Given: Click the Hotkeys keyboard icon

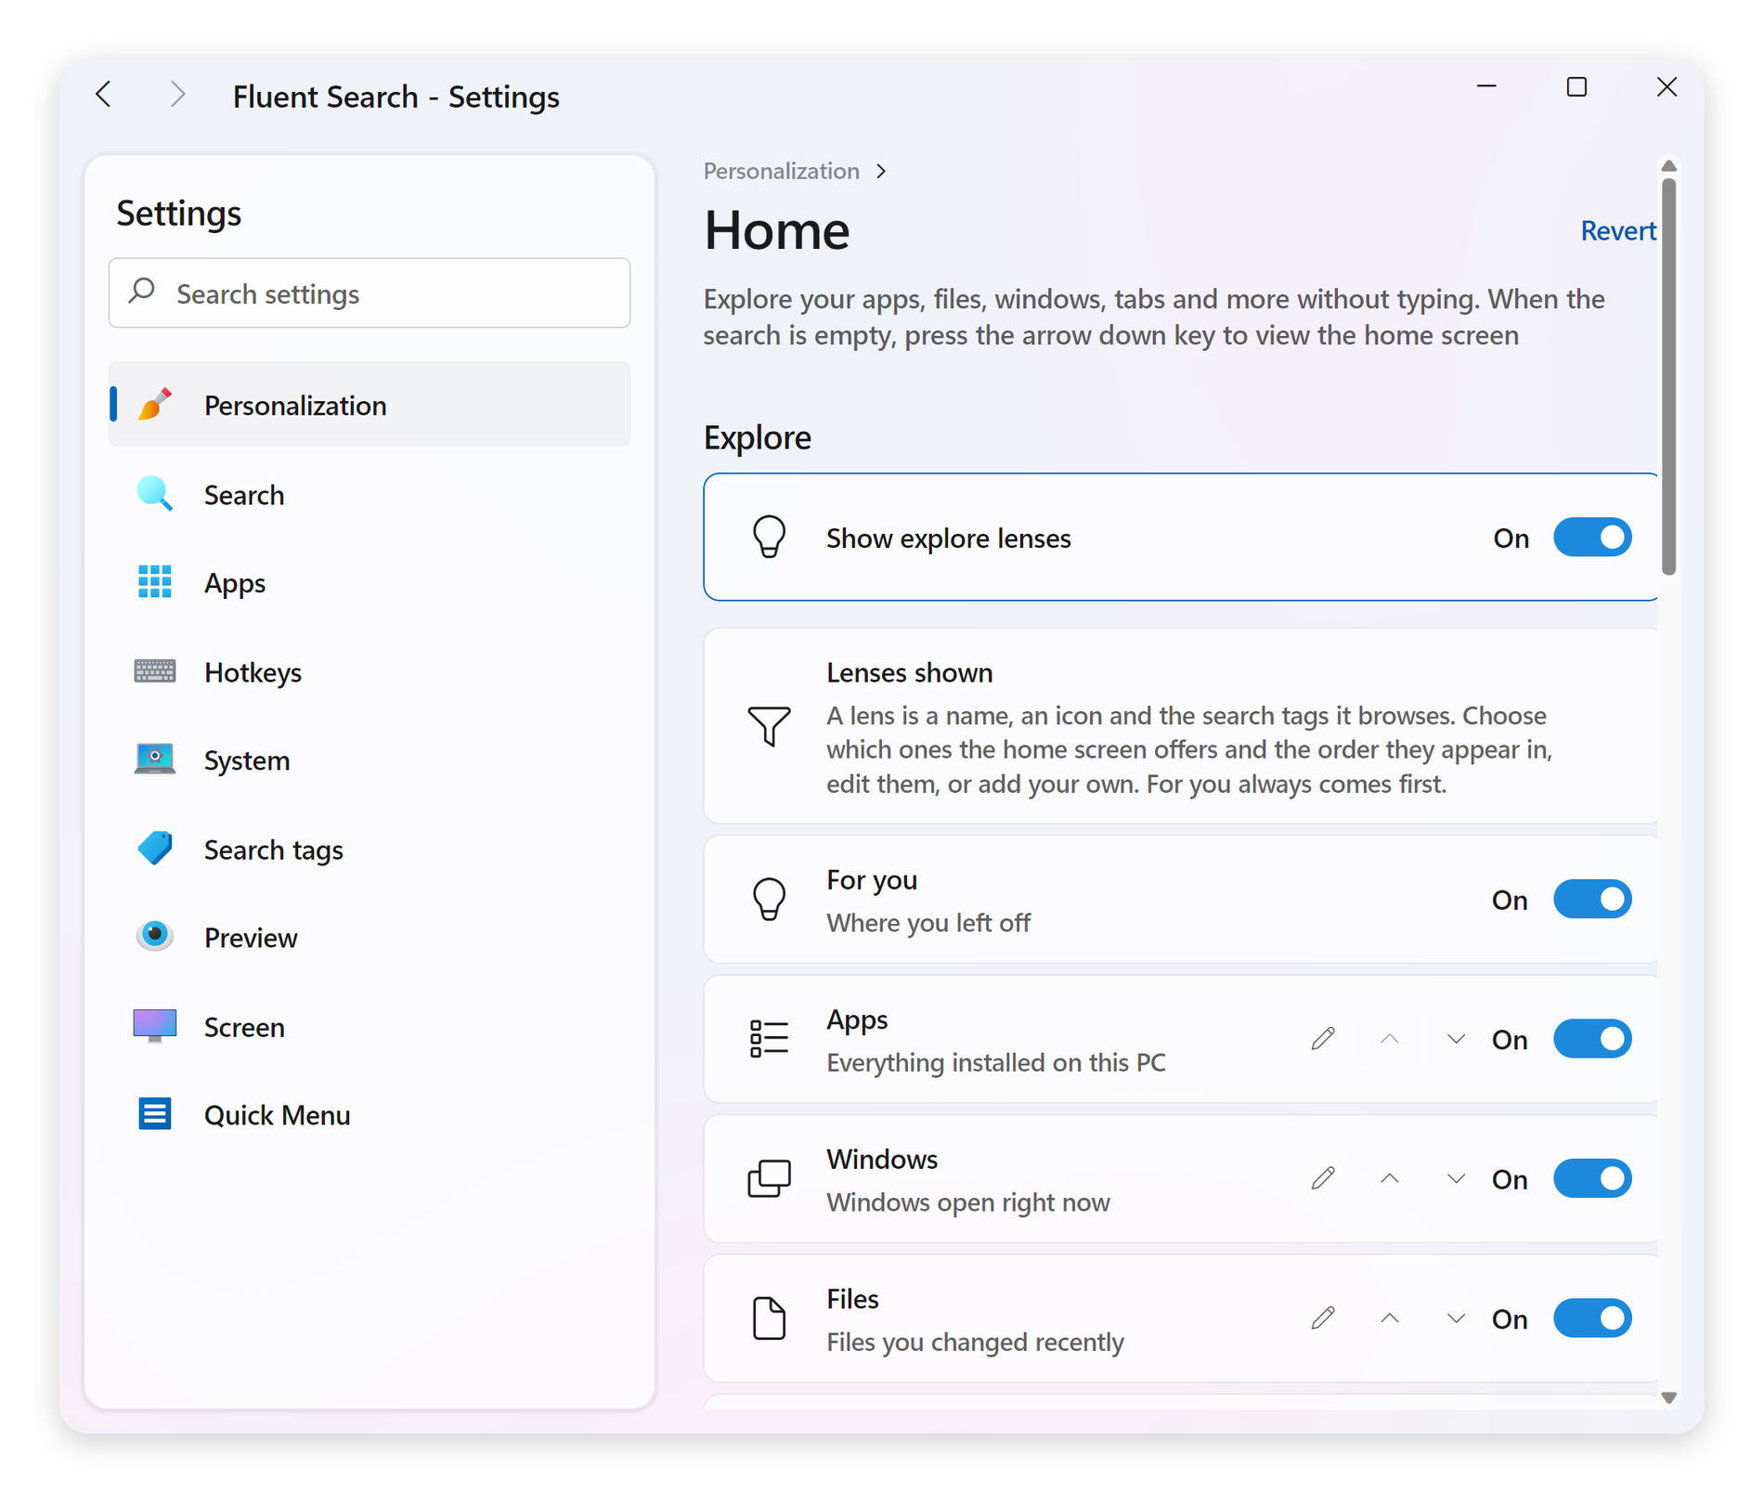Looking at the screenshot, I should point(154,671).
